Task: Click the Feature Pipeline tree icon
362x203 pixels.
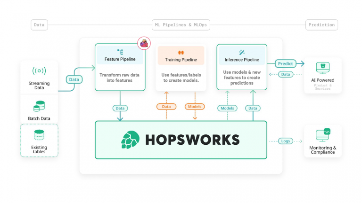Action: pos(120,52)
